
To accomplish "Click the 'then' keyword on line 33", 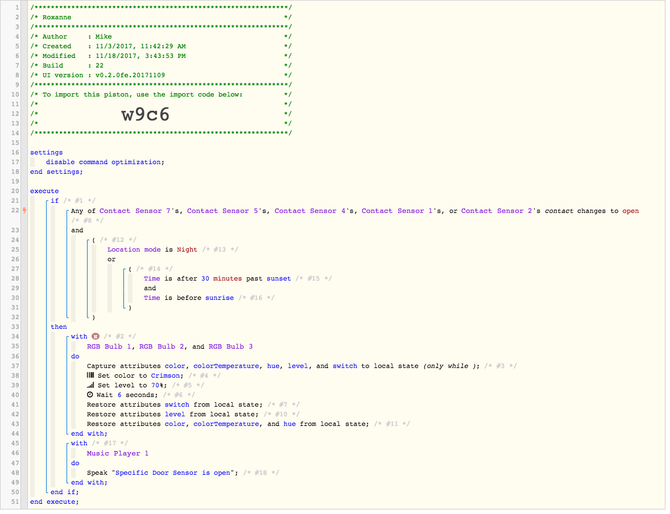I will [59, 327].
